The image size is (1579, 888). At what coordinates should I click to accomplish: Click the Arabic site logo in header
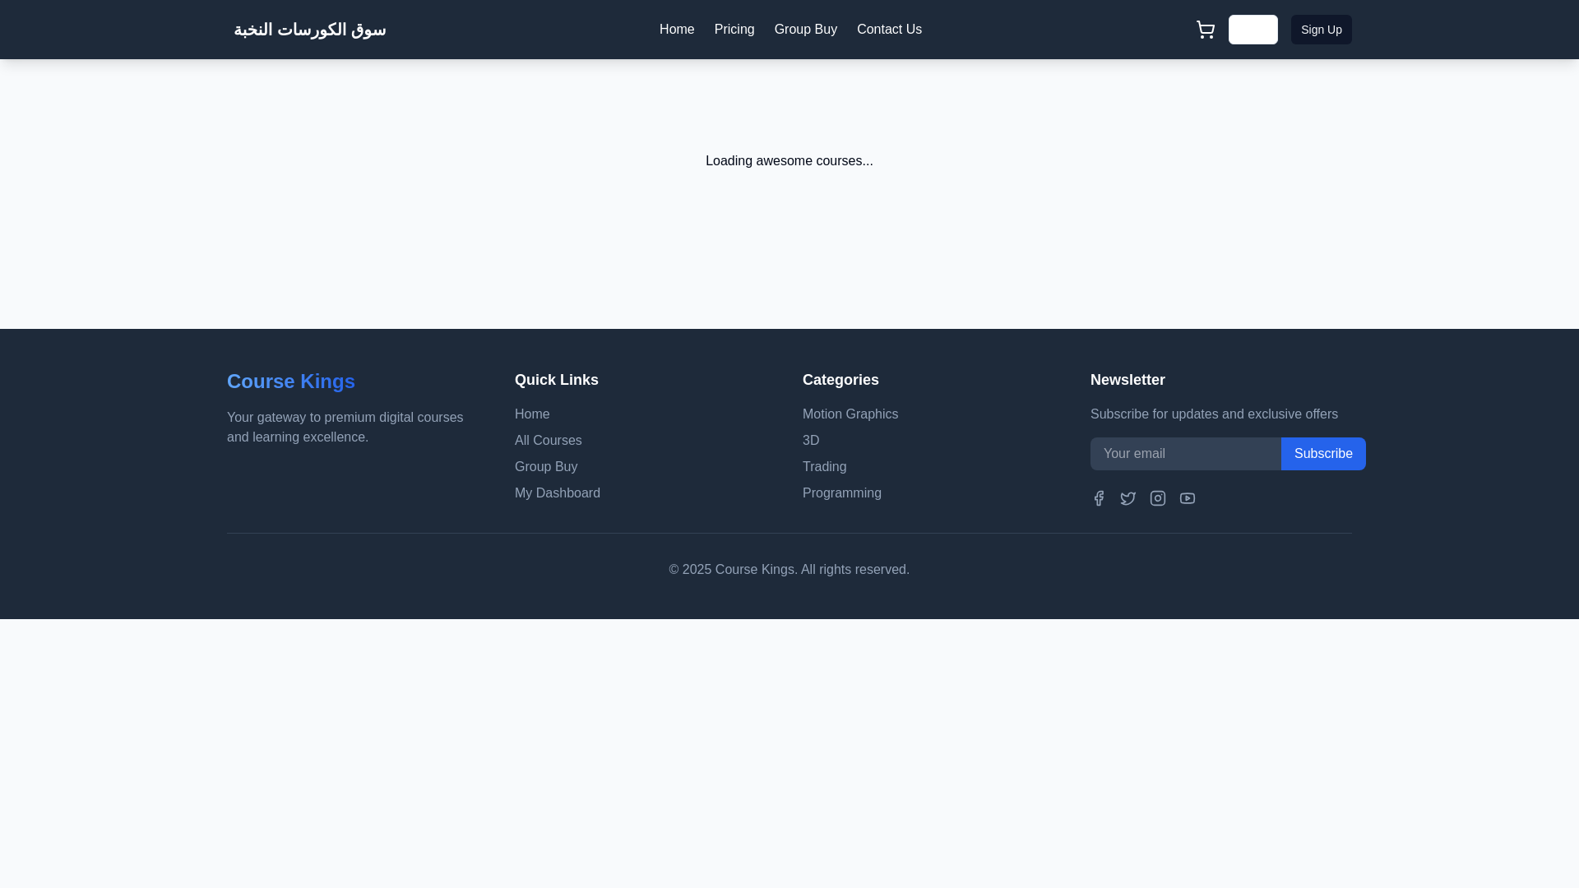tap(310, 30)
